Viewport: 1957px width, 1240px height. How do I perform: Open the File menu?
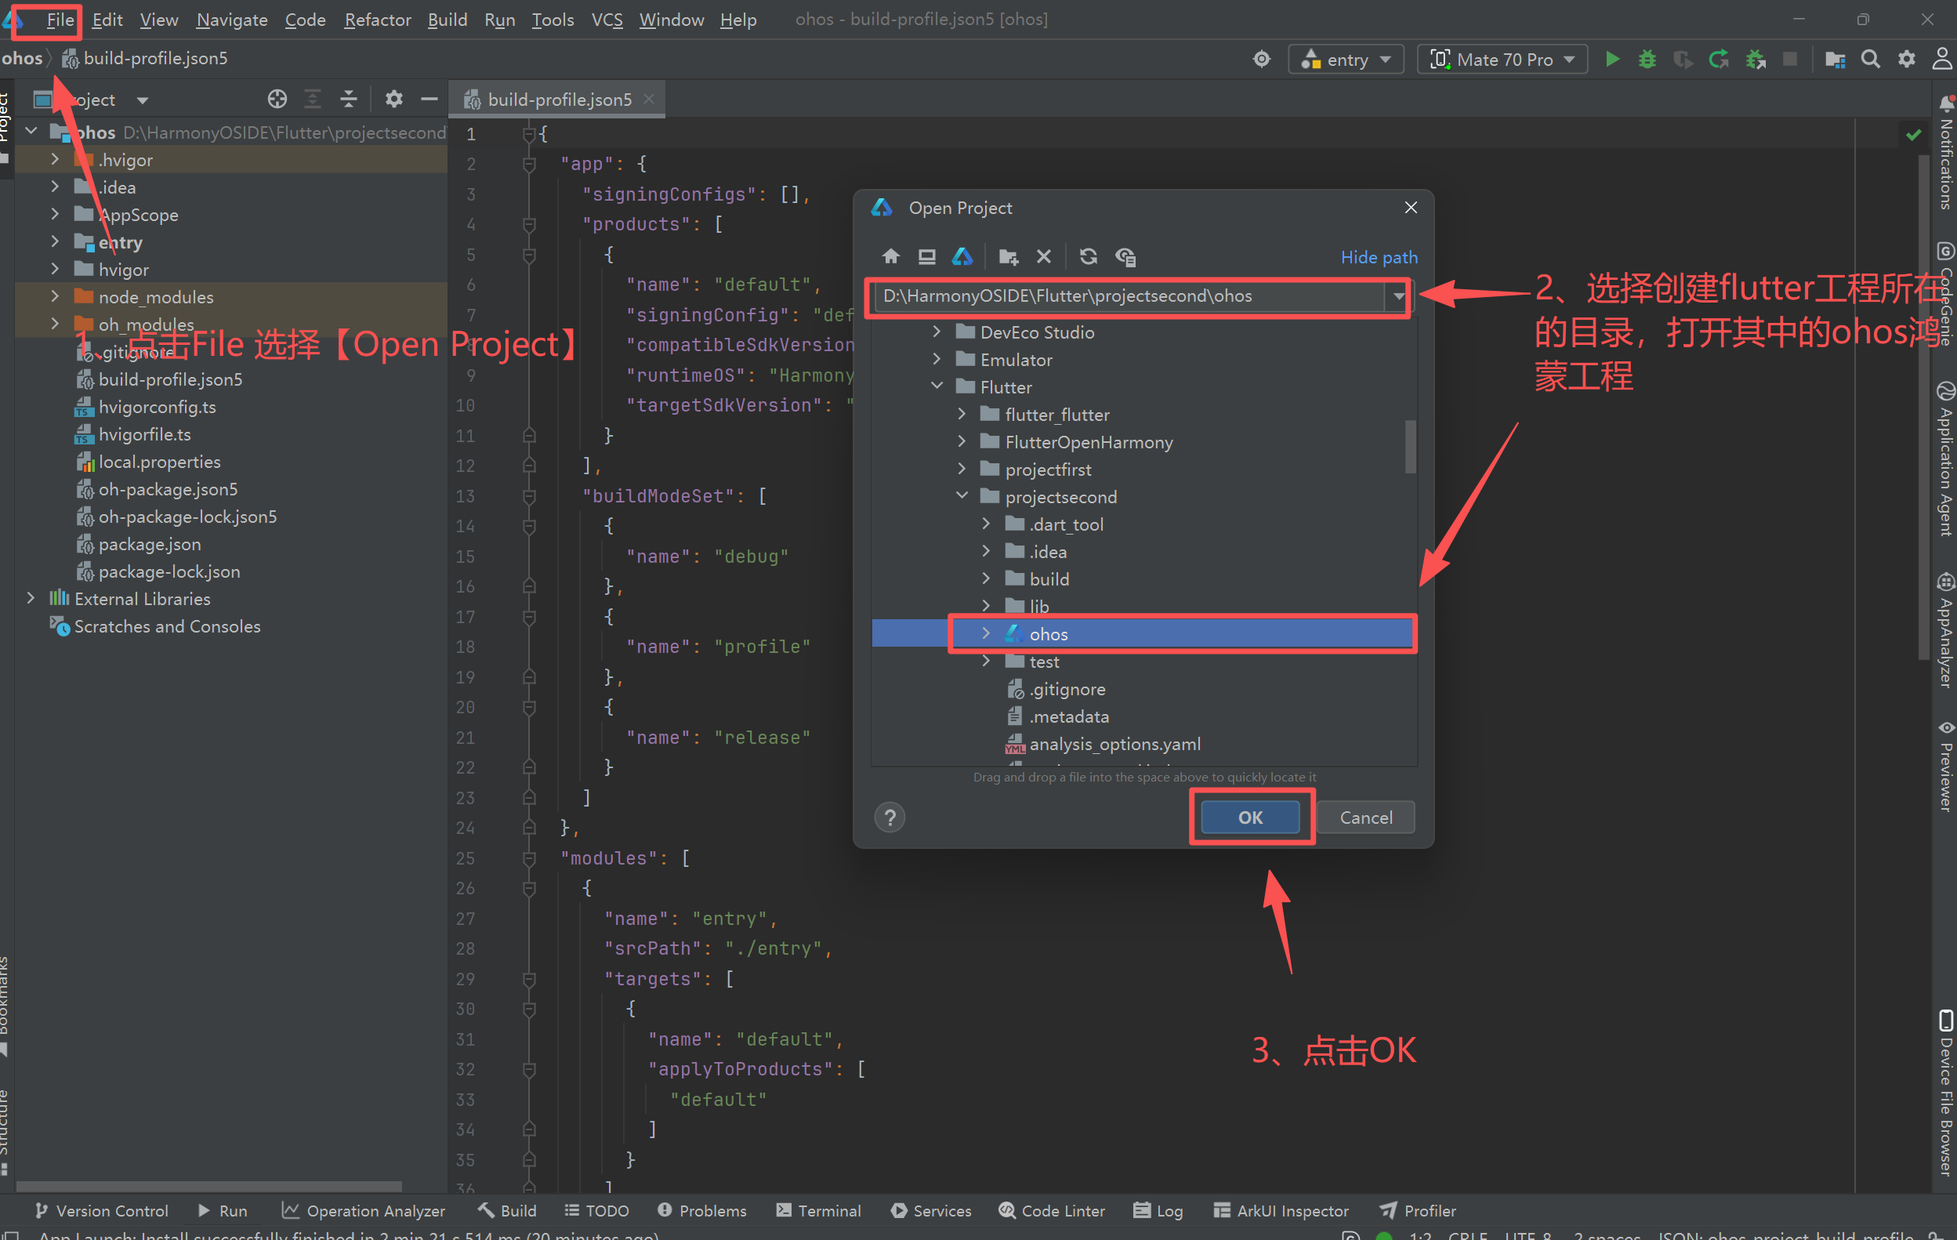[x=60, y=20]
